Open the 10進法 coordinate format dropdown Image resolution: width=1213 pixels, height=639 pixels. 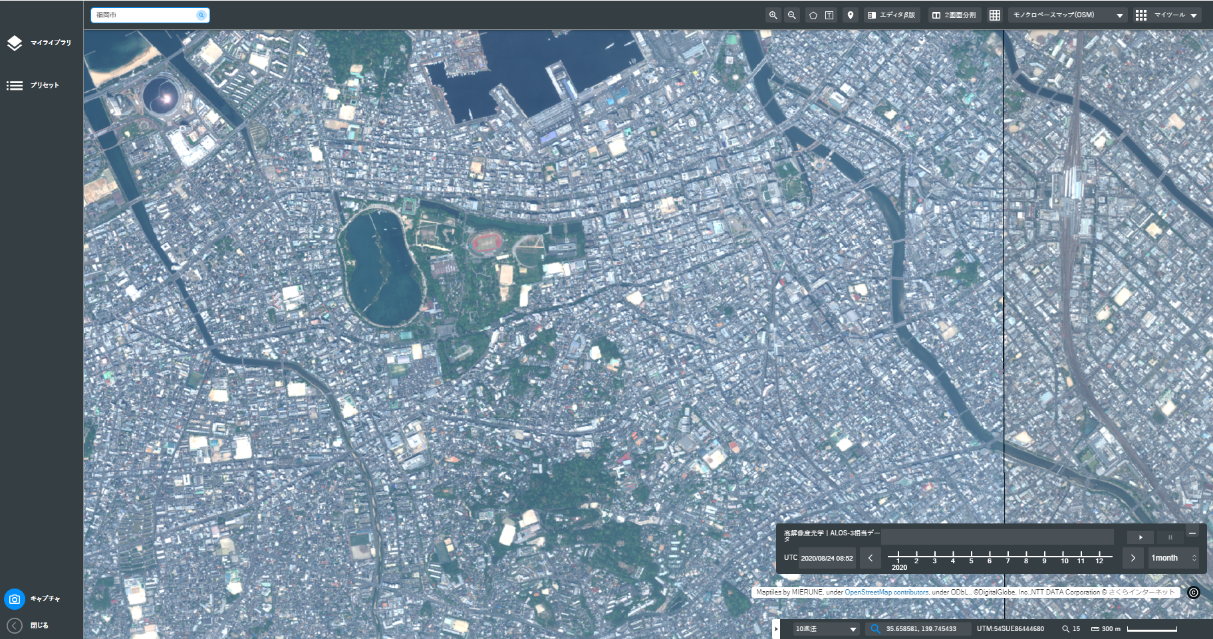[x=826, y=628]
